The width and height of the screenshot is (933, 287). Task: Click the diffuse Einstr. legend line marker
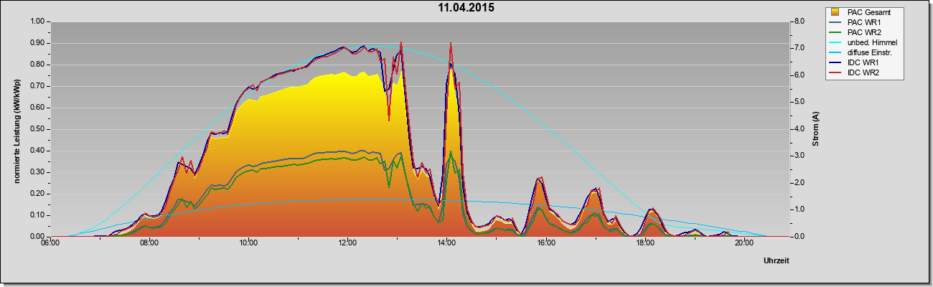[x=836, y=53]
